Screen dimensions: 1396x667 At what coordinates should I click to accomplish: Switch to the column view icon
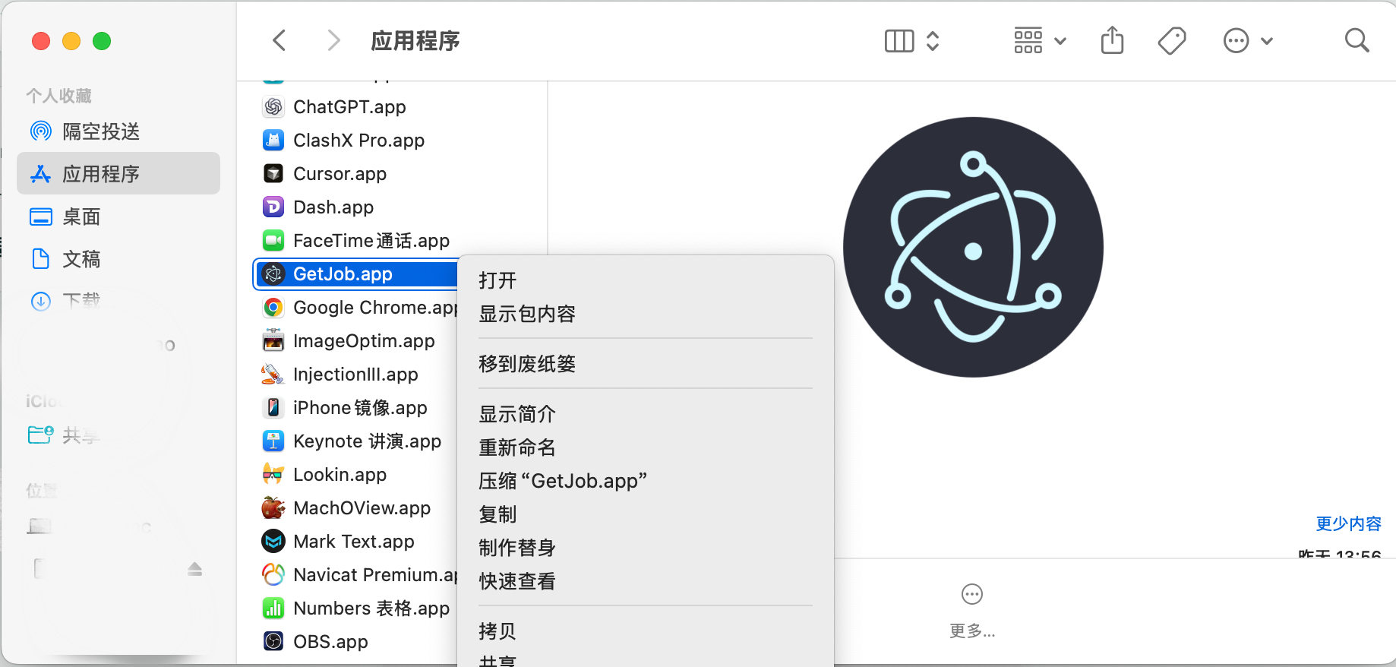(x=899, y=41)
